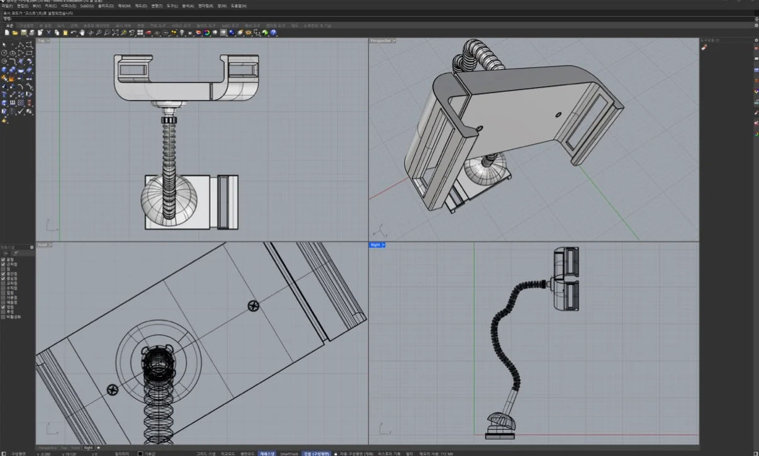This screenshot has width=759, height=456.
Task: Enable the 비활성화 (Disable) osnap checkbox
Action: click(x=3, y=317)
